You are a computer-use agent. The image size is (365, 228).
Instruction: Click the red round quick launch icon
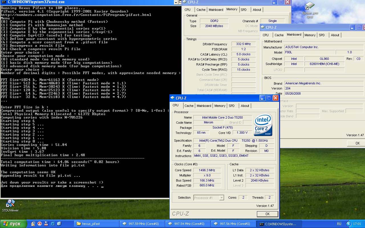tap(40, 224)
